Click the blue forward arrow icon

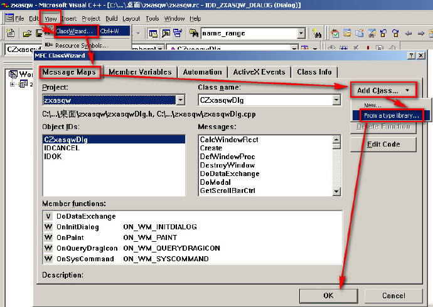[x=420, y=34]
